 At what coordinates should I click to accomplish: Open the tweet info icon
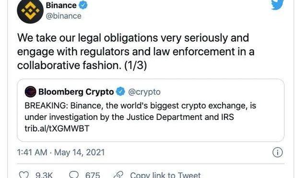coord(277,153)
